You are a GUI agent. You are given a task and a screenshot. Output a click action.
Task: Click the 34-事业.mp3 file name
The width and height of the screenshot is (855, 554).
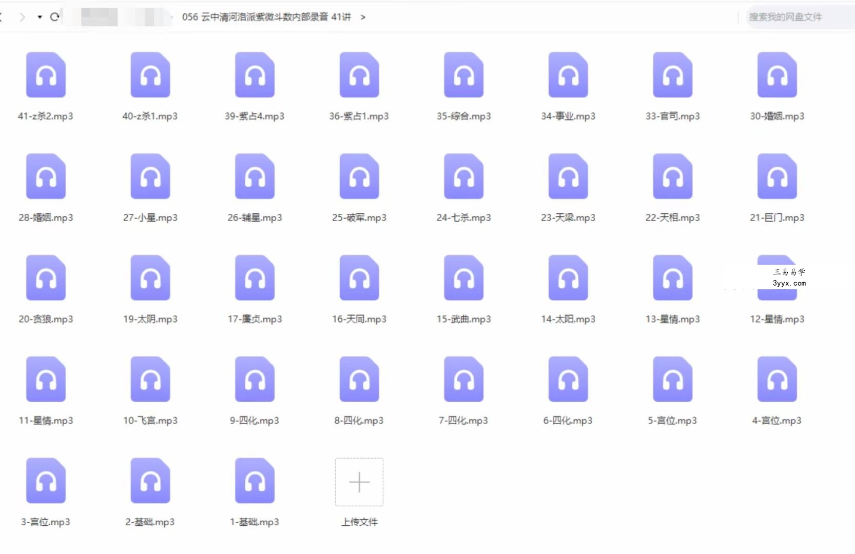coord(568,116)
